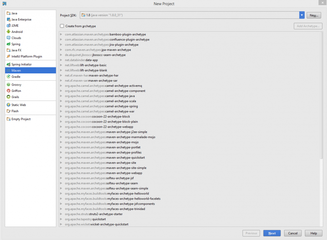The height and width of the screenshot is (240, 327).
Task: Select Empty Project type
Action: 30,119
